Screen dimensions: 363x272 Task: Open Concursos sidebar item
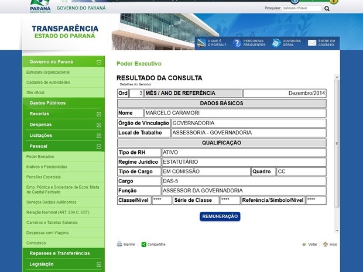pos(36,243)
